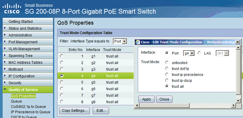
Task: Collapse the Quality of Service menu
Action: pyautogui.click(x=28, y=90)
